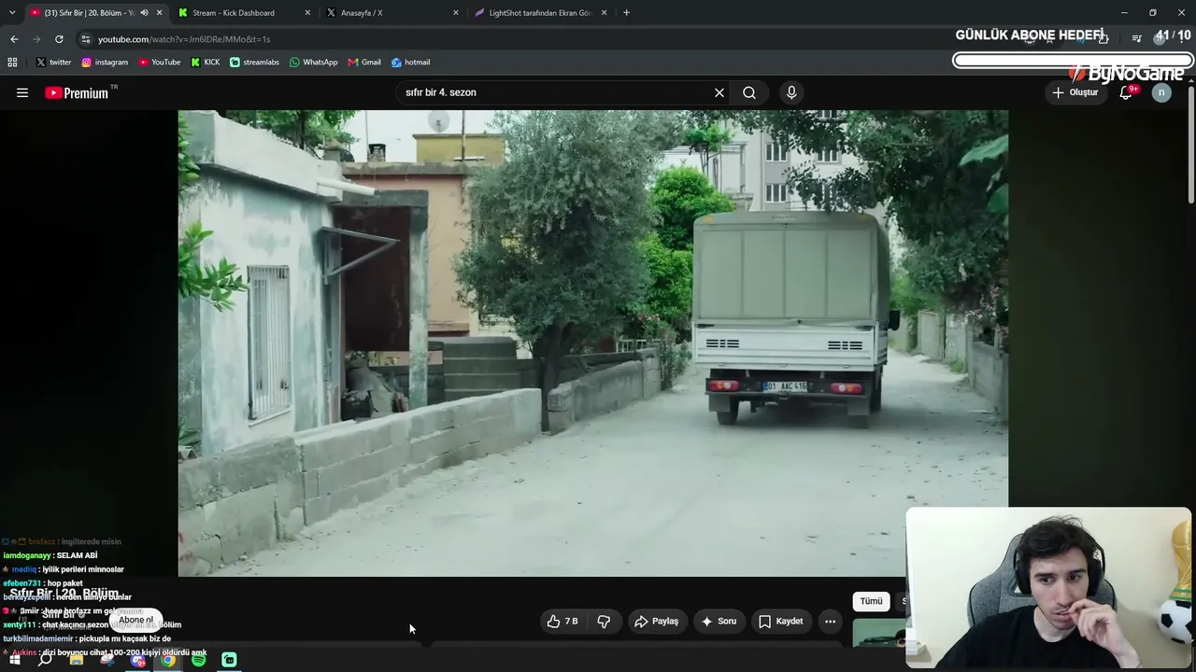Viewport: 1196px width, 672px height.
Task: Click the YouTube page scrollbar
Action: 1191,145
